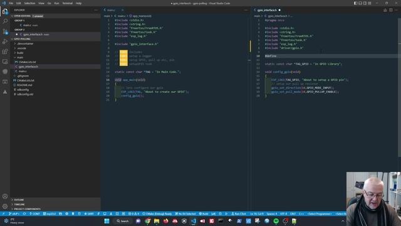
Task: Open README.md in the file tree
Action: [24, 85]
